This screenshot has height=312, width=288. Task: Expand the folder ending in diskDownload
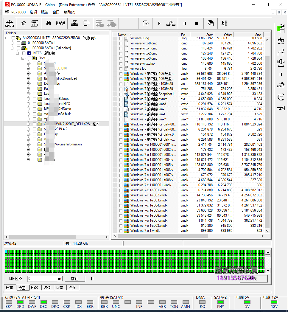coord(28,79)
